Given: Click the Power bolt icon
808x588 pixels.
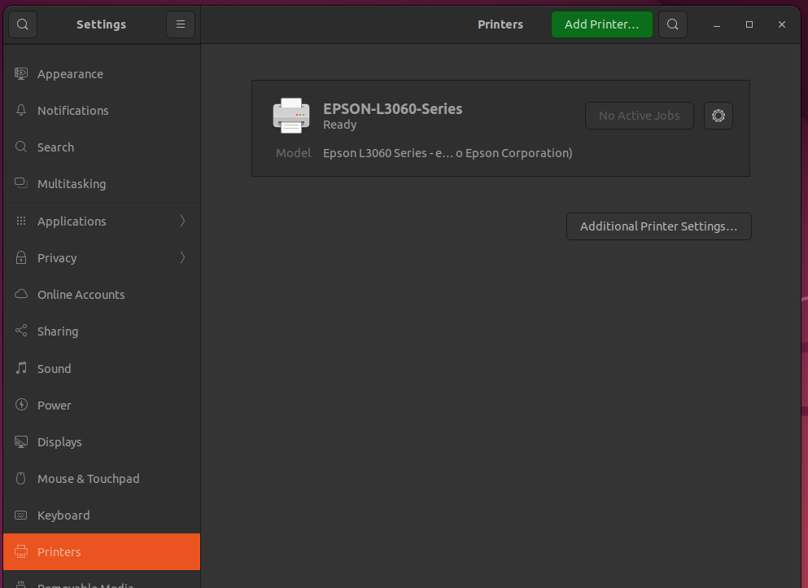Looking at the screenshot, I should tap(21, 405).
